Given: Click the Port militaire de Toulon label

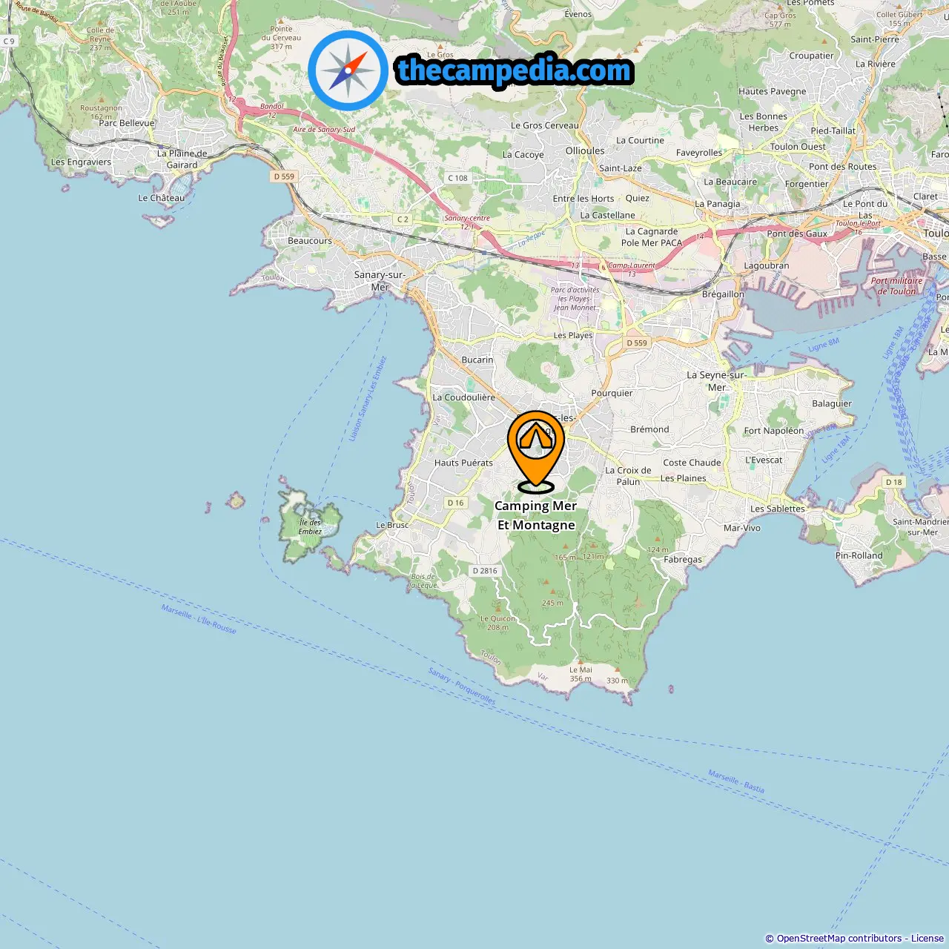Looking at the screenshot, I should point(897,286).
